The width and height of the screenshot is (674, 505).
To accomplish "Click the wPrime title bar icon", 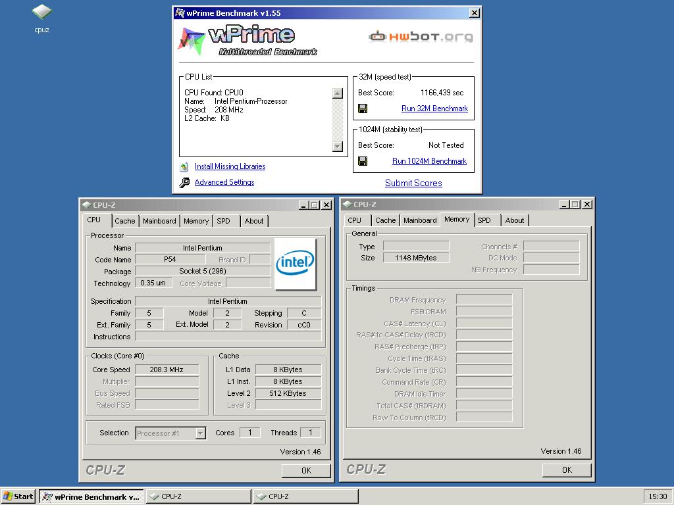I will click(180, 13).
